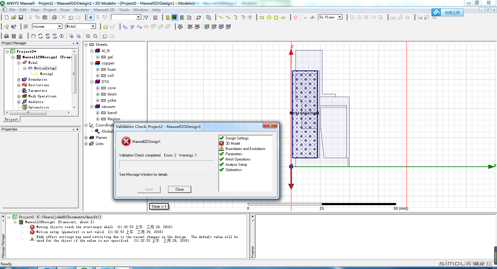The image size is (497, 269).
Task: Close the Validation Check dialog via Close button
Action: click(180, 189)
